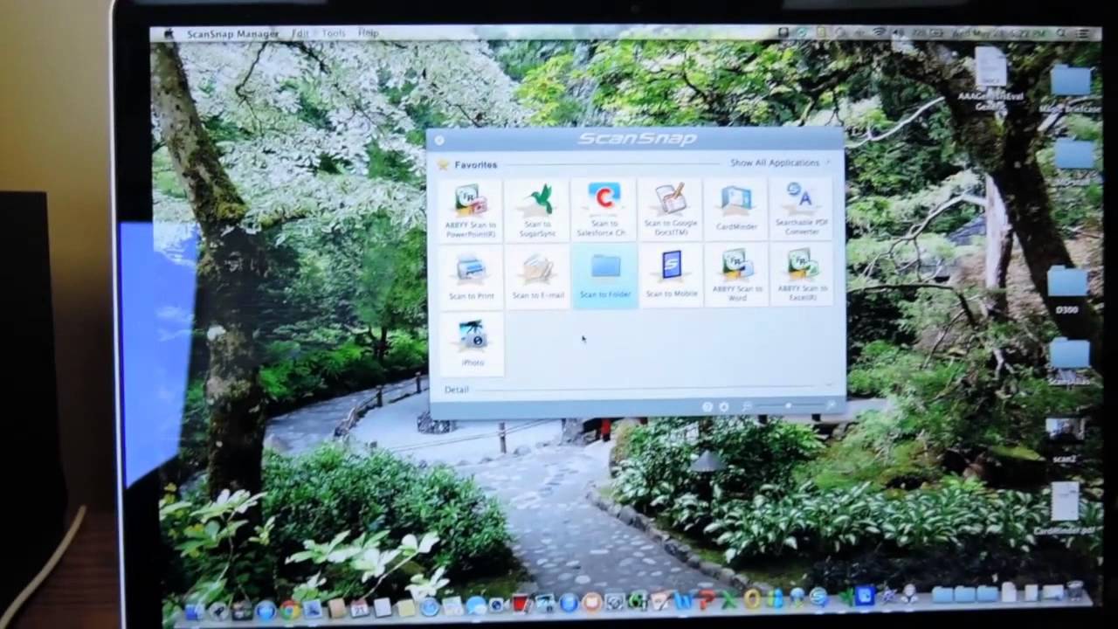Open the Edit menu

(300, 33)
